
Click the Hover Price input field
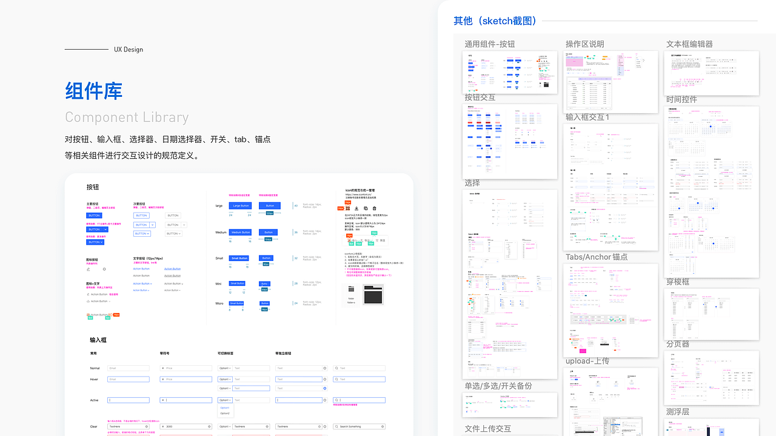186,379
